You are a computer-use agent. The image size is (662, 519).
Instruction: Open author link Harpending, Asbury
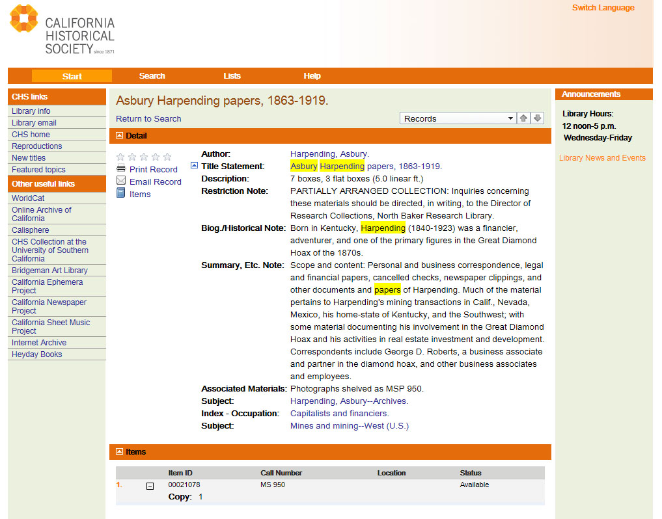[x=330, y=154]
